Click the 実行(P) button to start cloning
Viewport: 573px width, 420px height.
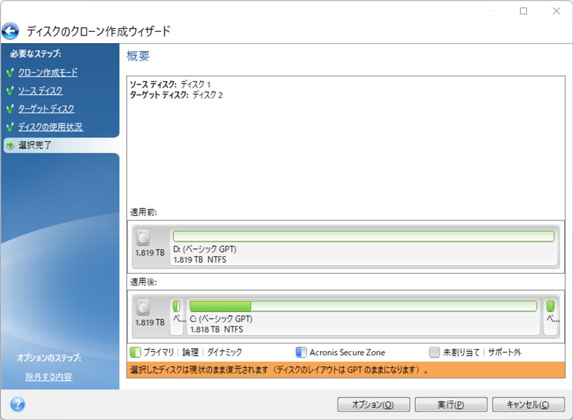point(451,405)
